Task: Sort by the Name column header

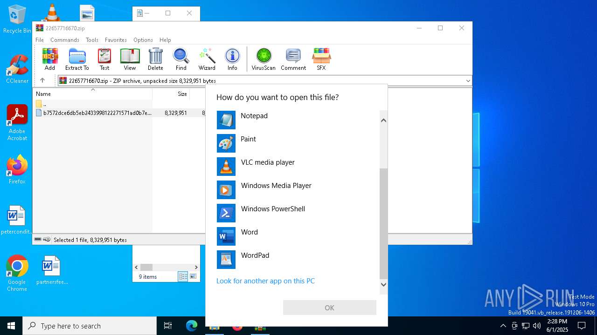Action: pyautogui.click(x=92, y=94)
